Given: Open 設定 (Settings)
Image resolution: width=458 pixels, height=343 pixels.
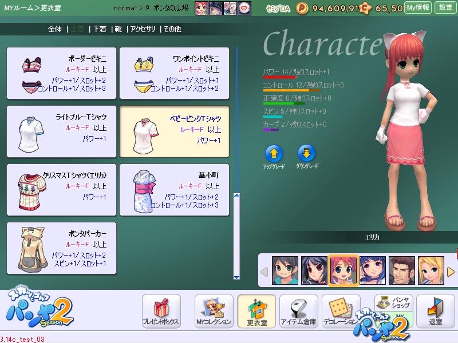Looking at the screenshot, I should pos(445,7).
